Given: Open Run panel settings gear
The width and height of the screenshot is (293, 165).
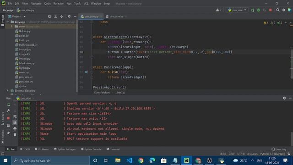Looking at the screenshot, I should click(284, 98).
